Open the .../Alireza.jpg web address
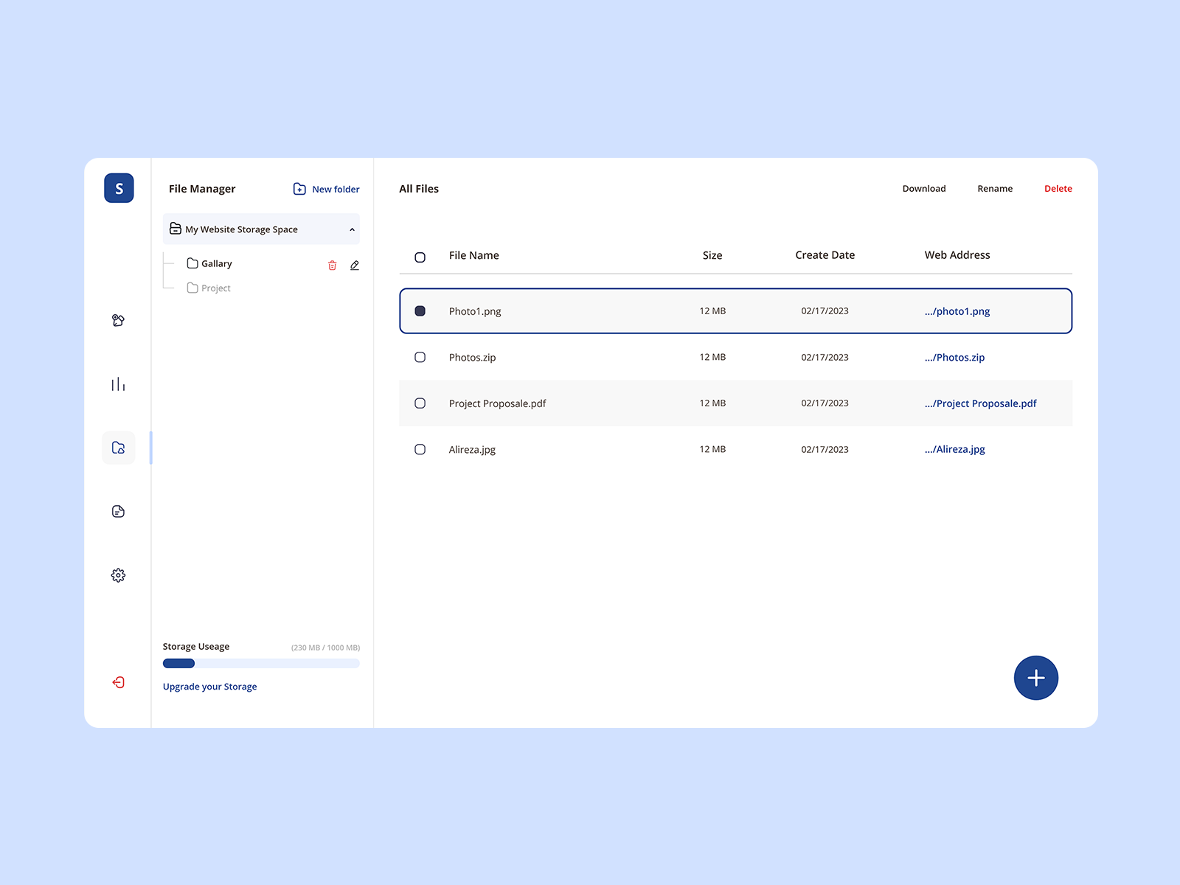The width and height of the screenshot is (1180, 885). [955, 449]
